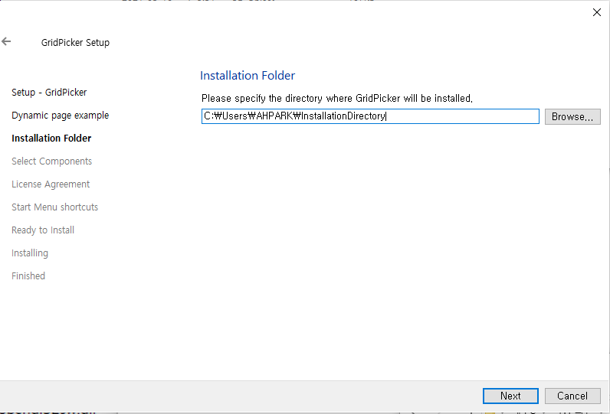Click the blue 'Installation Folder' page heading
Image resolution: width=610 pixels, height=414 pixels.
(248, 75)
